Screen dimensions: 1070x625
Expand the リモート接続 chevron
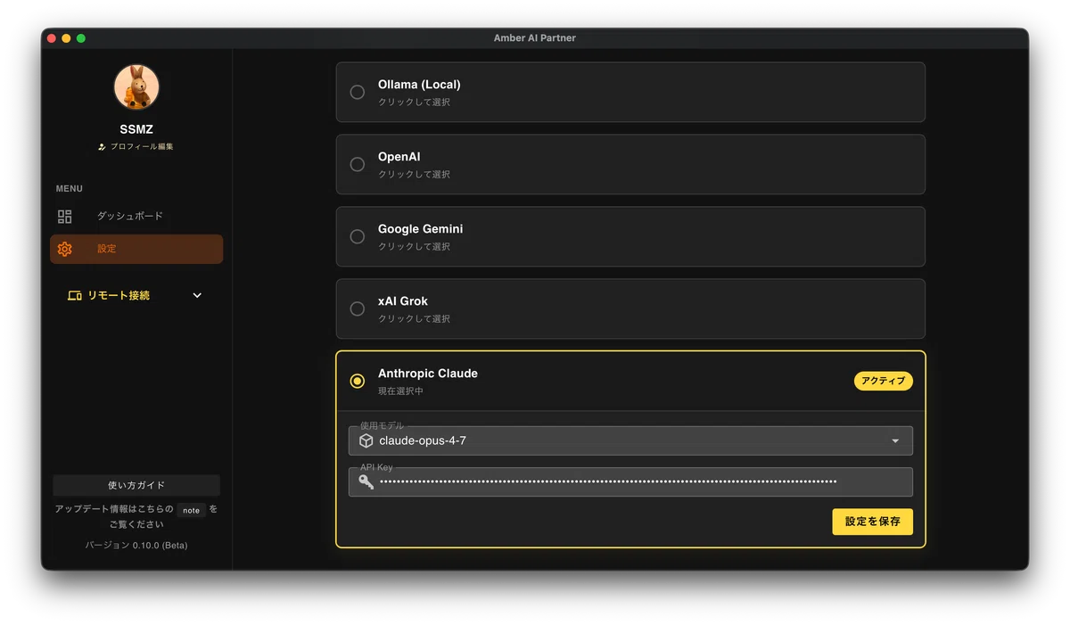coord(198,295)
